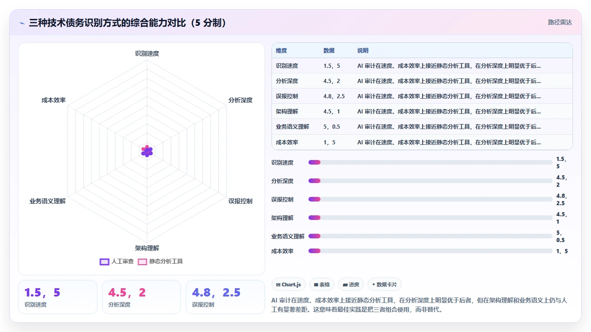Click the 架构理解 progress bar
This screenshot has width=591, height=332.
coord(430,218)
